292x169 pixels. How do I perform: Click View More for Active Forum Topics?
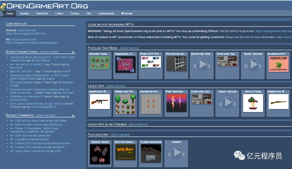tap(49, 52)
